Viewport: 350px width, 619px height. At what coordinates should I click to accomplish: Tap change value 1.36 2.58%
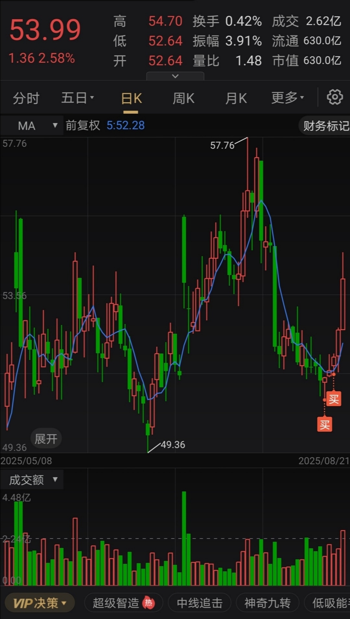pos(41,58)
